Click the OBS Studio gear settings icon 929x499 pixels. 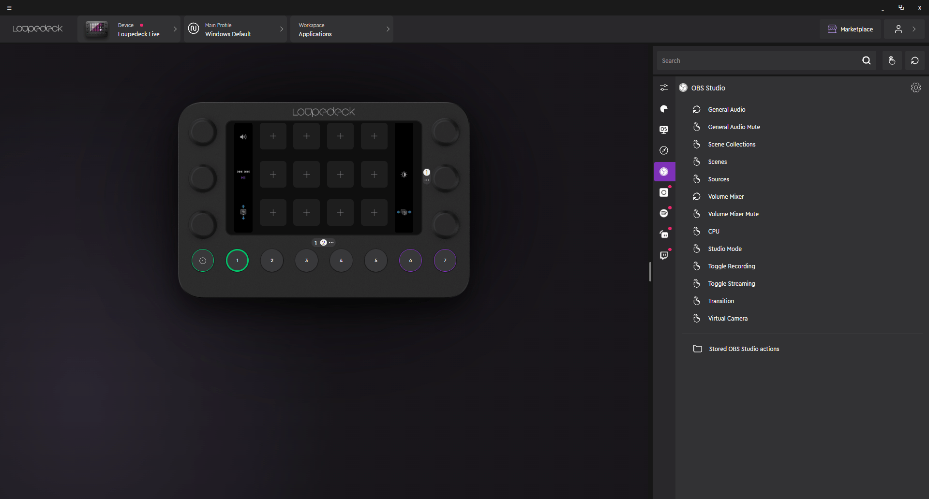tap(915, 88)
